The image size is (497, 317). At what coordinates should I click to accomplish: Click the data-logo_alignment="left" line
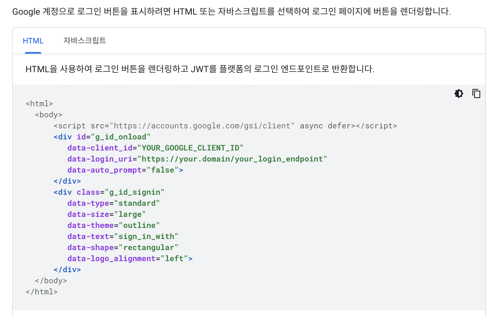[130, 259]
